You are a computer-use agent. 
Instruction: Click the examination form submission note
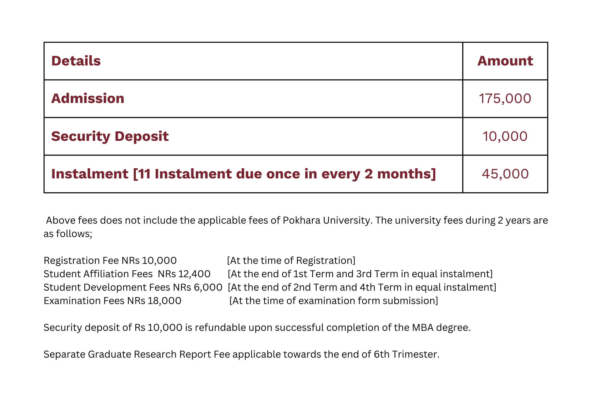click(334, 301)
